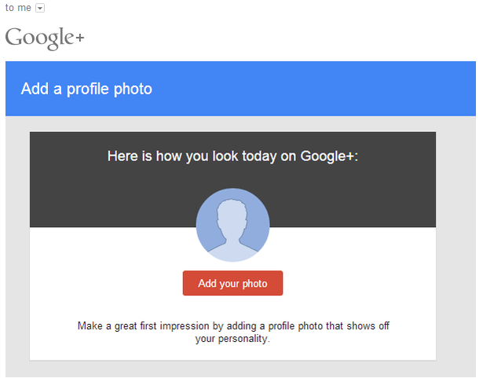Viewport: 483px width, 382px height.
Task: Click the capital G in Google+ logo
Action: tap(14, 37)
